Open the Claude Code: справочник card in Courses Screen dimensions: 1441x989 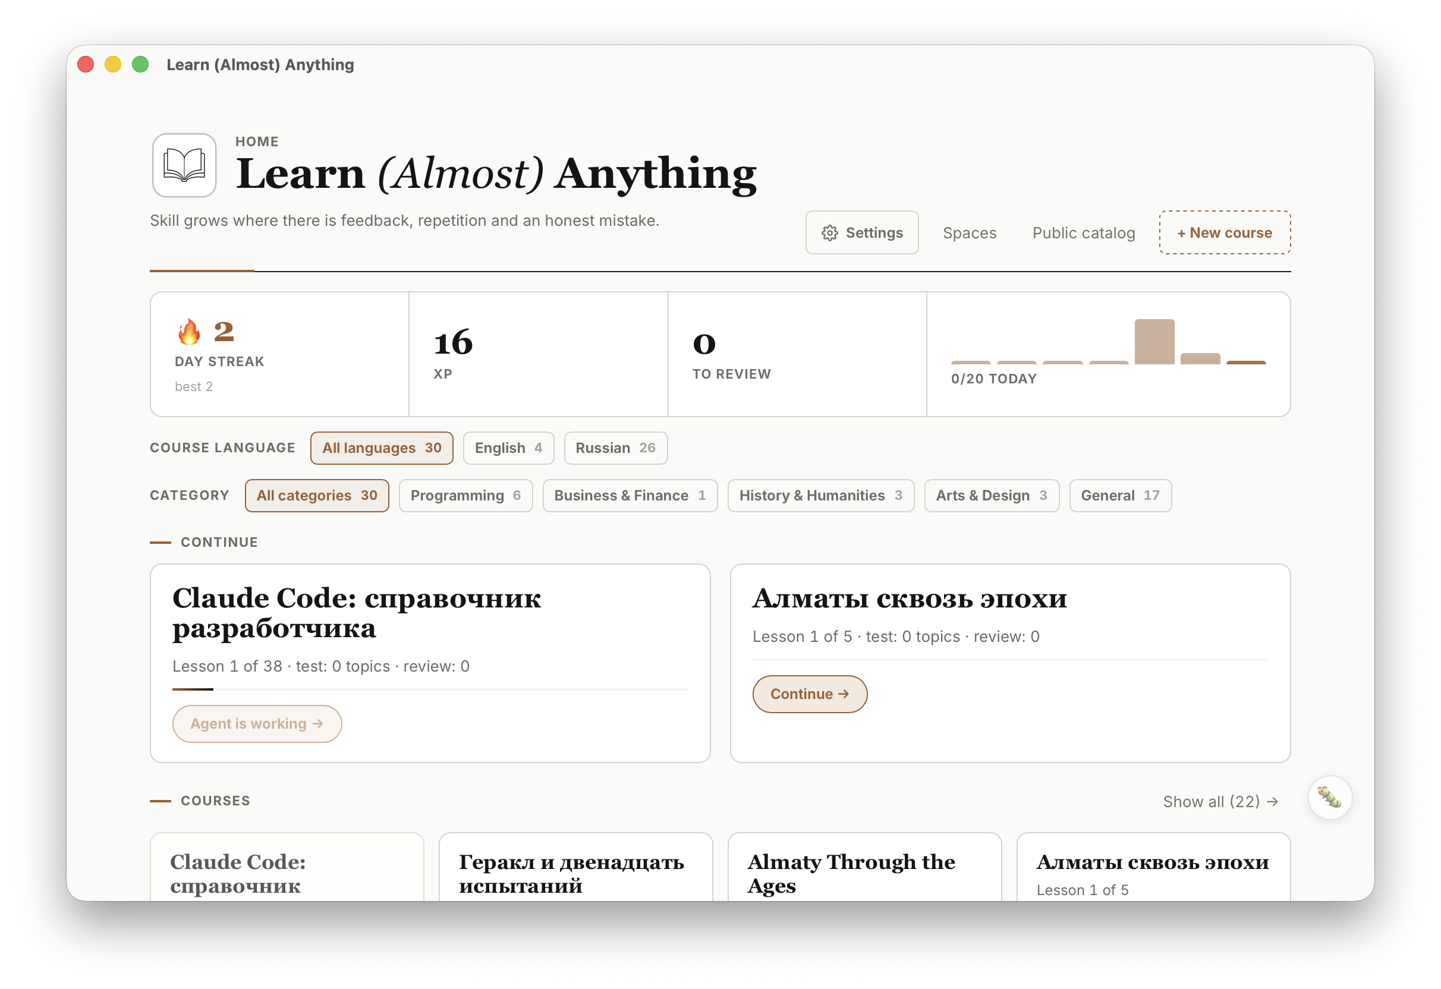coord(287,867)
